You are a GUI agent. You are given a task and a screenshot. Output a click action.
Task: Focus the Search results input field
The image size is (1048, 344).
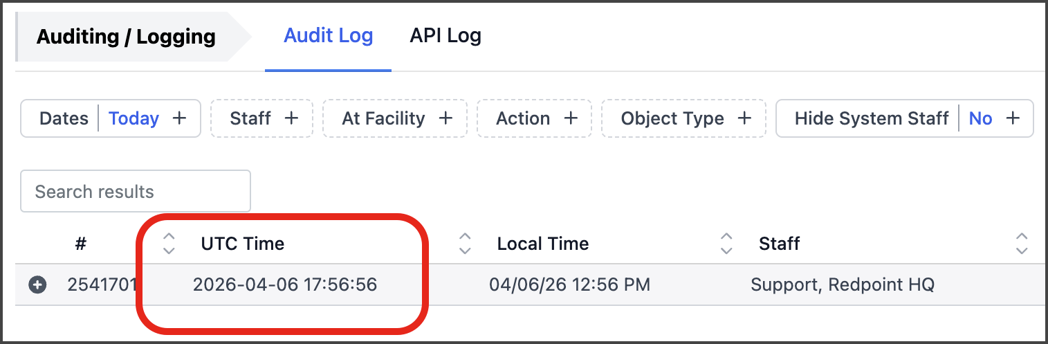click(x=136, y=192)
